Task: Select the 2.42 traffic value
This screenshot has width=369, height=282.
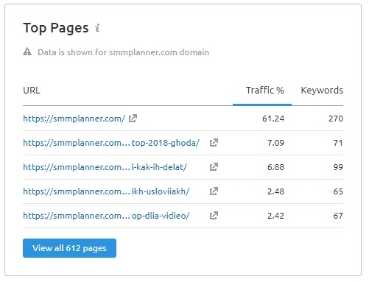Action: [275, 216]
